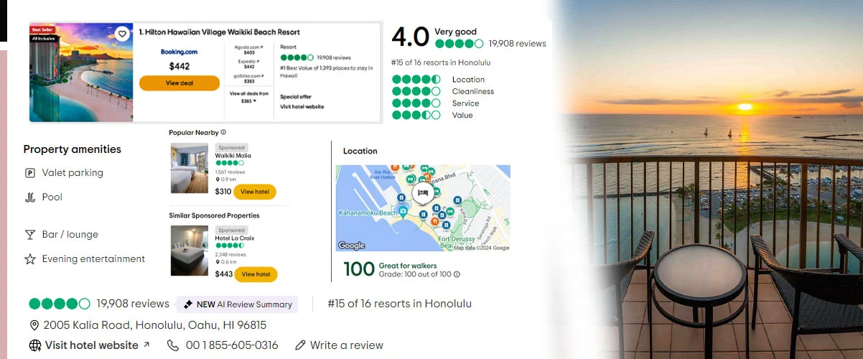Open the Waikiki Malia room thumbnail

pos(189,169)
